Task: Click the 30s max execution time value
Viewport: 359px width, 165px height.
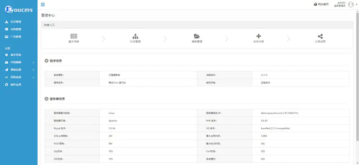Action: (x=263, y=144)
